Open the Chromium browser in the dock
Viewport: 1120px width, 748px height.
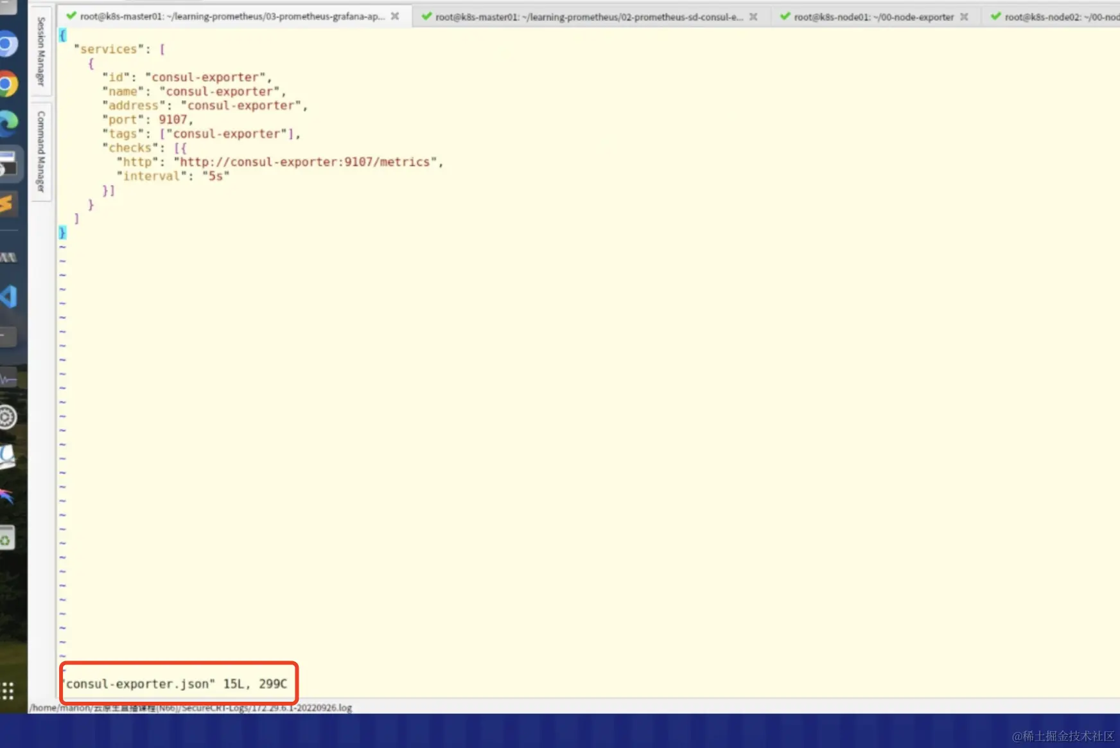click(8, 45)
